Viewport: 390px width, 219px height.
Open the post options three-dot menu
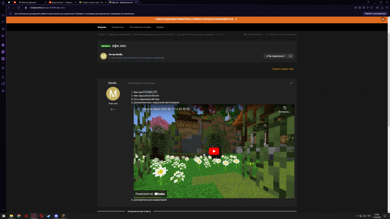point(291,83)
